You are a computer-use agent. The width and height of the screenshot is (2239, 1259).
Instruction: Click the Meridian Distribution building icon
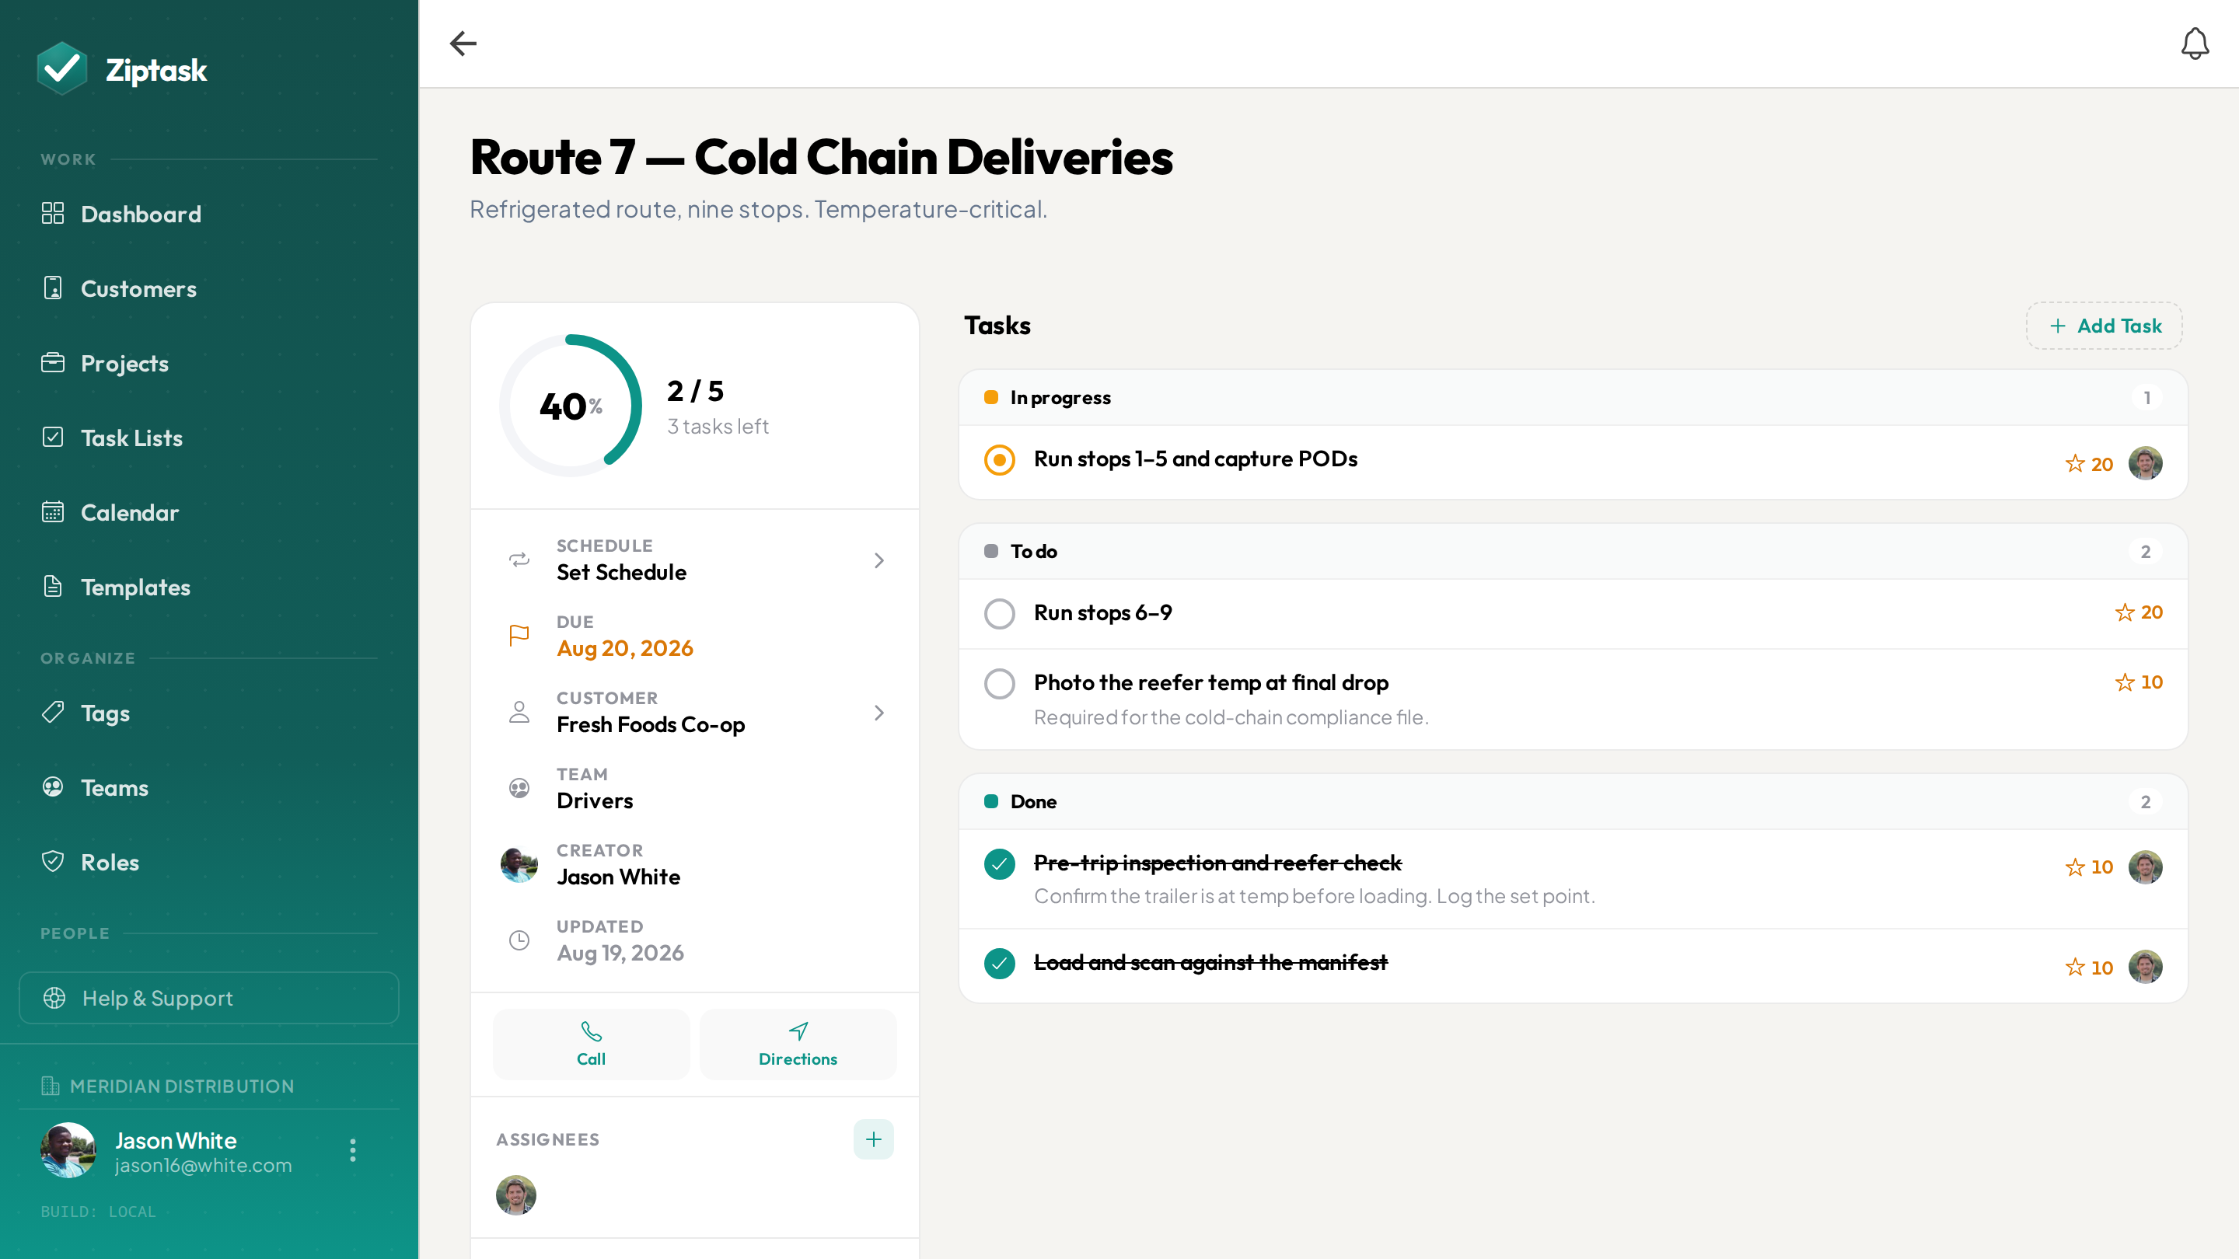pos(51,1085)
